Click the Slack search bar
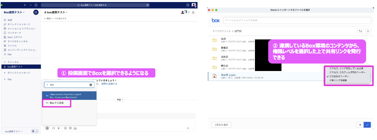377x140 pixels. [x=95, y=5]
